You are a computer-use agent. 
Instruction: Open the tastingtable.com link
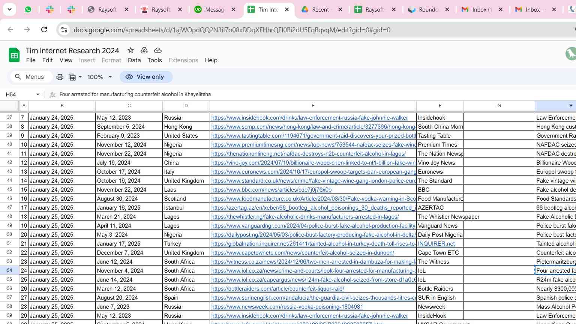click(x=313, y=136)
